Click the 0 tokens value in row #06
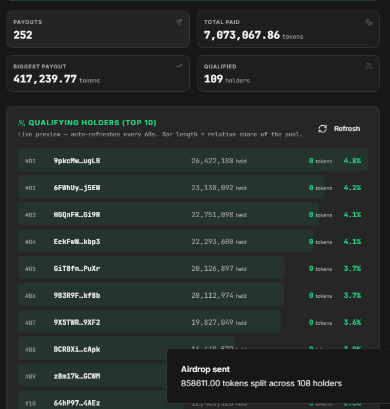This screenshot has width=390, height=409. [320, 295]
